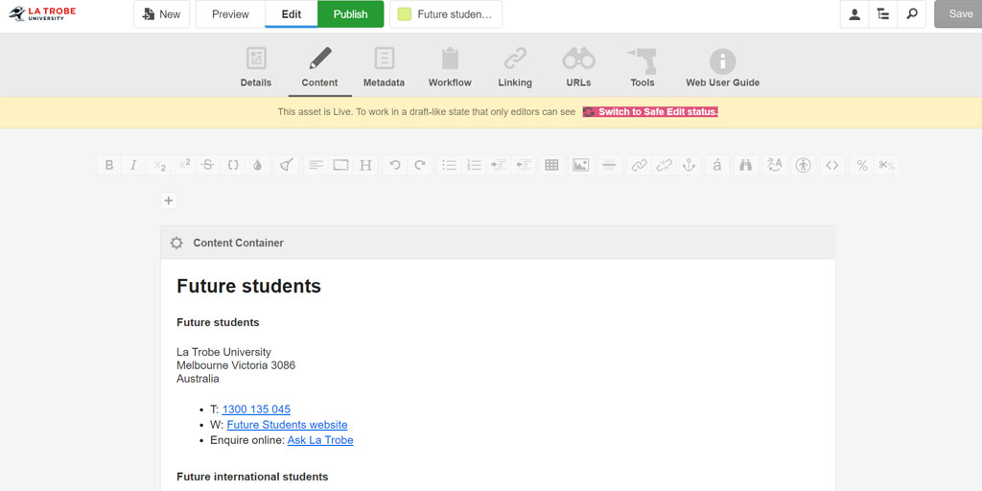
Task: Click Switch to Safe Edit status link
Action: click(x=651, y=112)
